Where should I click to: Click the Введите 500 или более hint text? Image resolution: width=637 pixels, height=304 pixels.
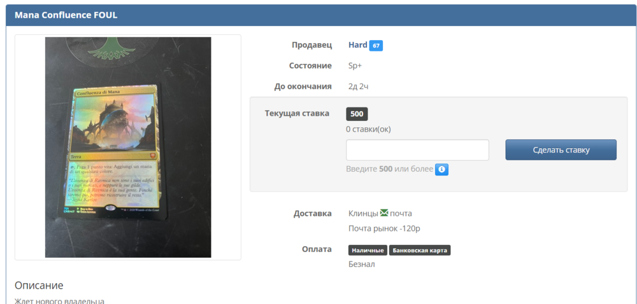pyautogui.click(x=389, y=169)
